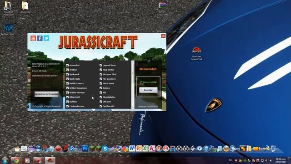Click the mod list scrollbar thumb
The width and height of the screenshot is (291, 164).
(133, 73)
